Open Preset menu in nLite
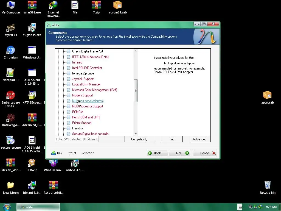The height and width of the screenshot is (211, 281). tap(72, 153)
